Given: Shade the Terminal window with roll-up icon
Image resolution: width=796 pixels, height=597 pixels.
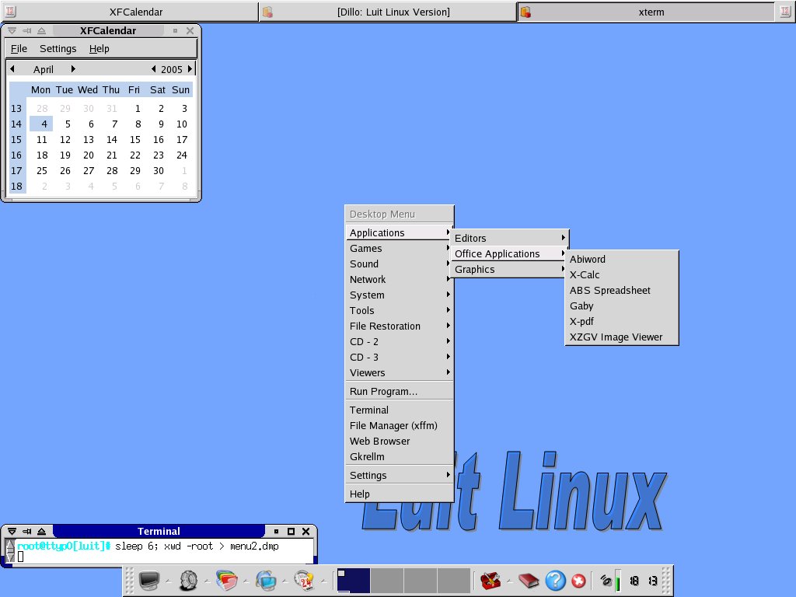Looking at the screenshot, I should pos(42,532).
